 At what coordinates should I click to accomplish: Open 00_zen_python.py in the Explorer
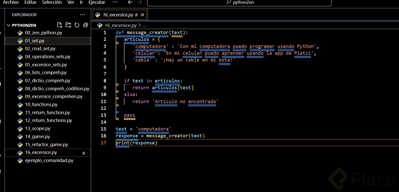pos(48,33)
